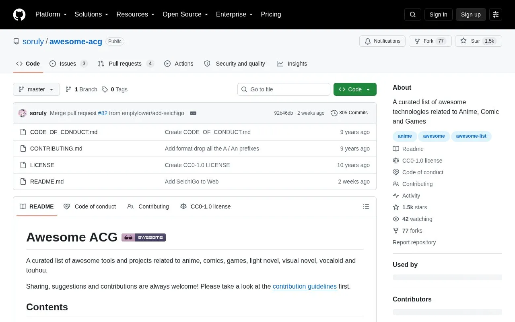Open the master branch selector
The image size is (515, 322).
pos(36,89)
